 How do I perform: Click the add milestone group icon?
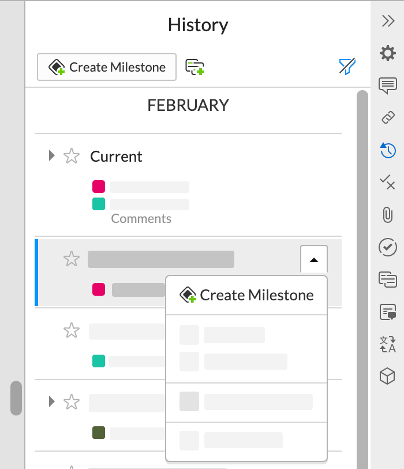(x=195, y=67)
